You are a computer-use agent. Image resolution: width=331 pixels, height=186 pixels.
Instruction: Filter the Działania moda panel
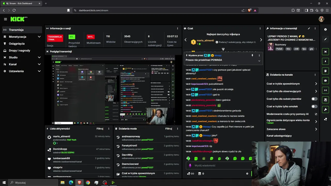(169, 129)
